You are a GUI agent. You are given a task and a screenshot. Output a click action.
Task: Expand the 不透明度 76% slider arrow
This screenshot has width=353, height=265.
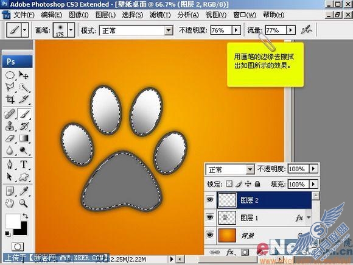pyautogui.click(x=236, y=30)
